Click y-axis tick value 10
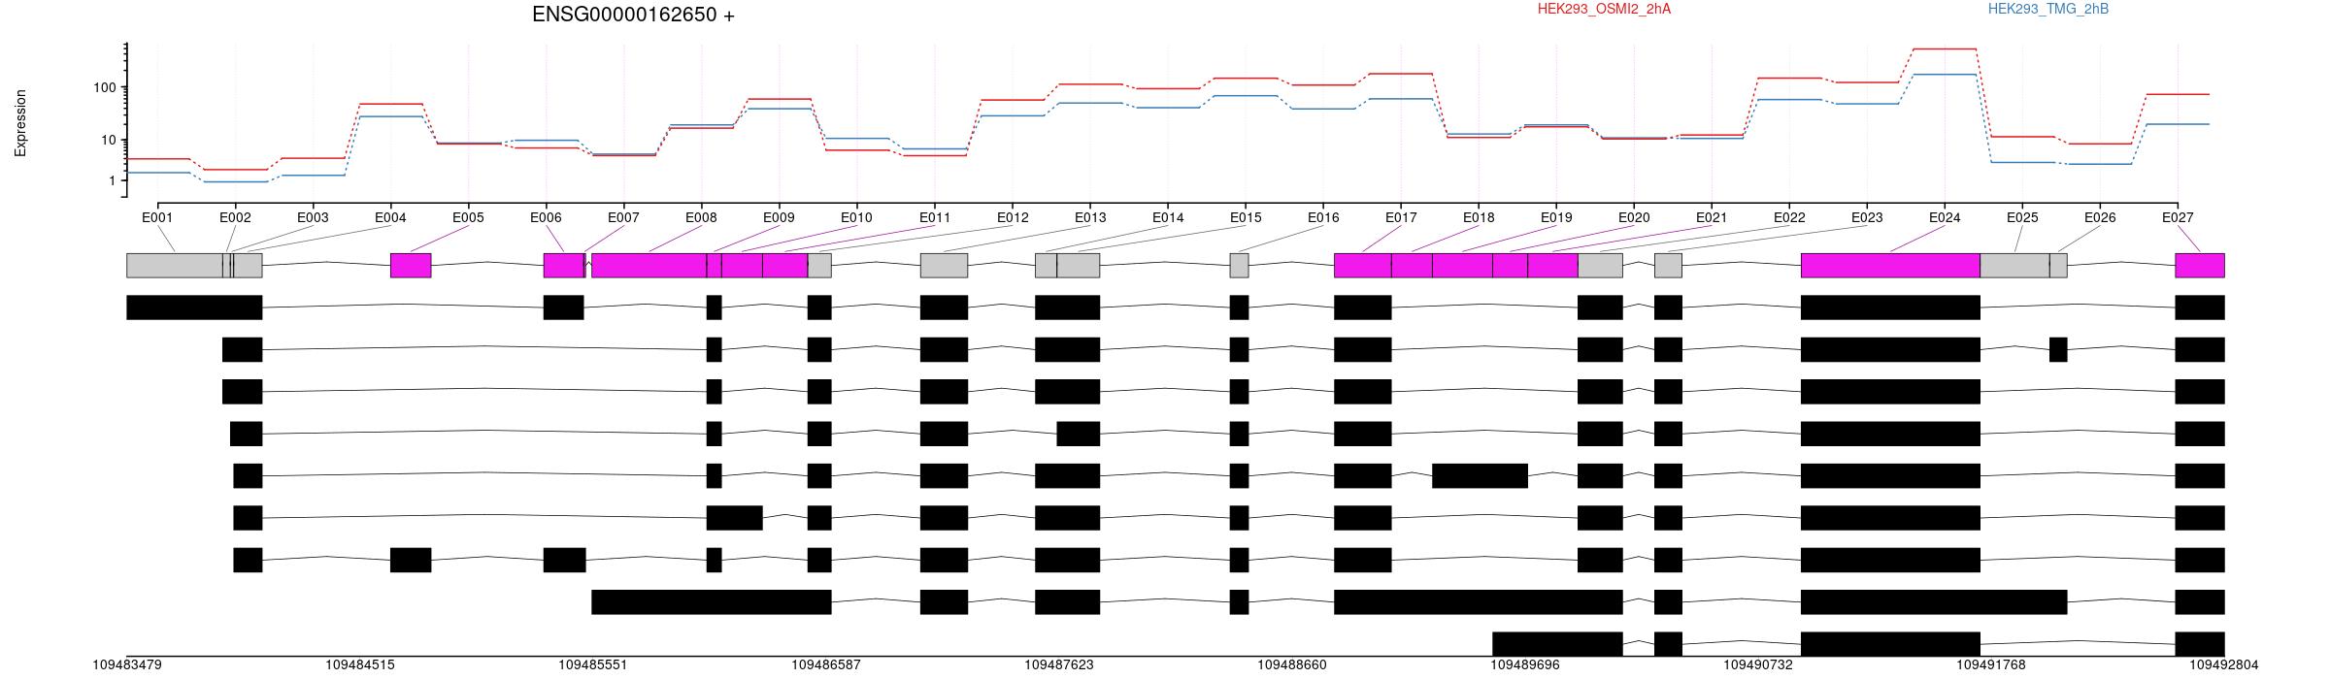Viewport: 2330px width, 679px height. (x=109, y=140)
